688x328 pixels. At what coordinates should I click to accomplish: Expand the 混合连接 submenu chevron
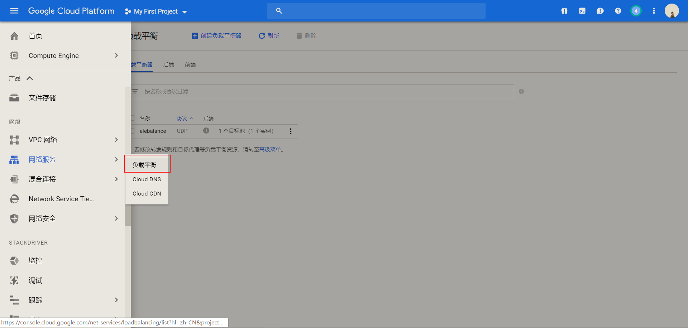(116, 179)
